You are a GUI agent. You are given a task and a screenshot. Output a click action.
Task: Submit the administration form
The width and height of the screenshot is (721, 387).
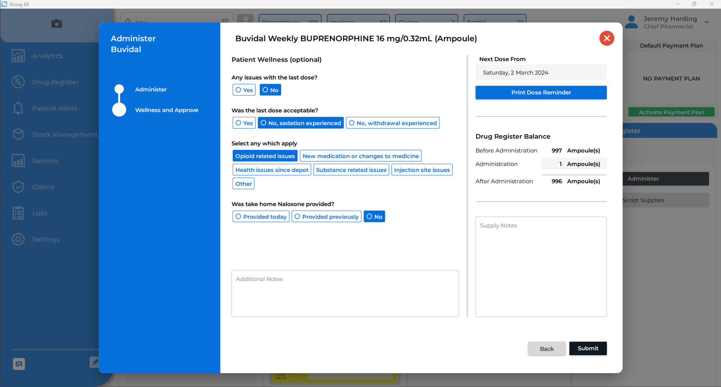coord(588,348)
